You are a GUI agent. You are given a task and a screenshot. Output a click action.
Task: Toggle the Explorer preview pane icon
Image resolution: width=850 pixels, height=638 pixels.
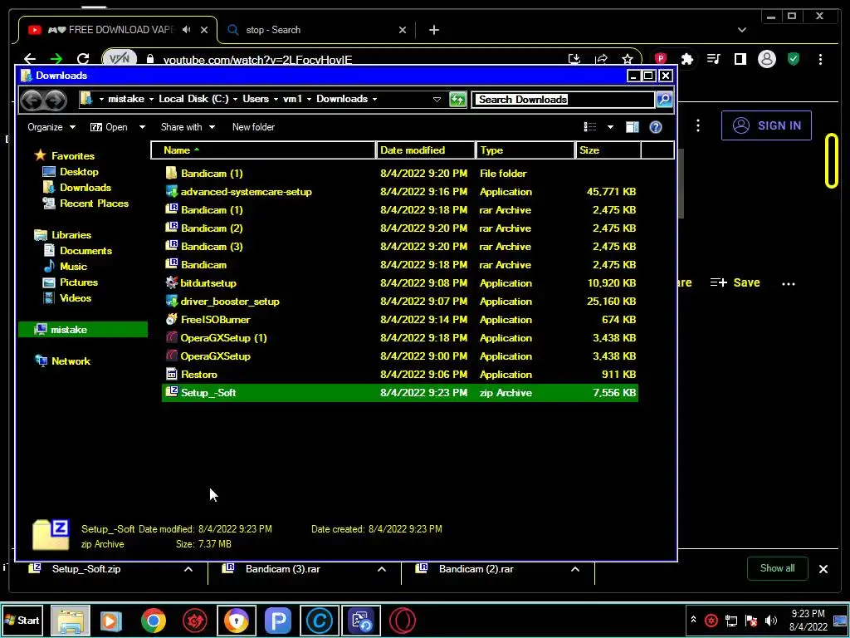(632, 127)
